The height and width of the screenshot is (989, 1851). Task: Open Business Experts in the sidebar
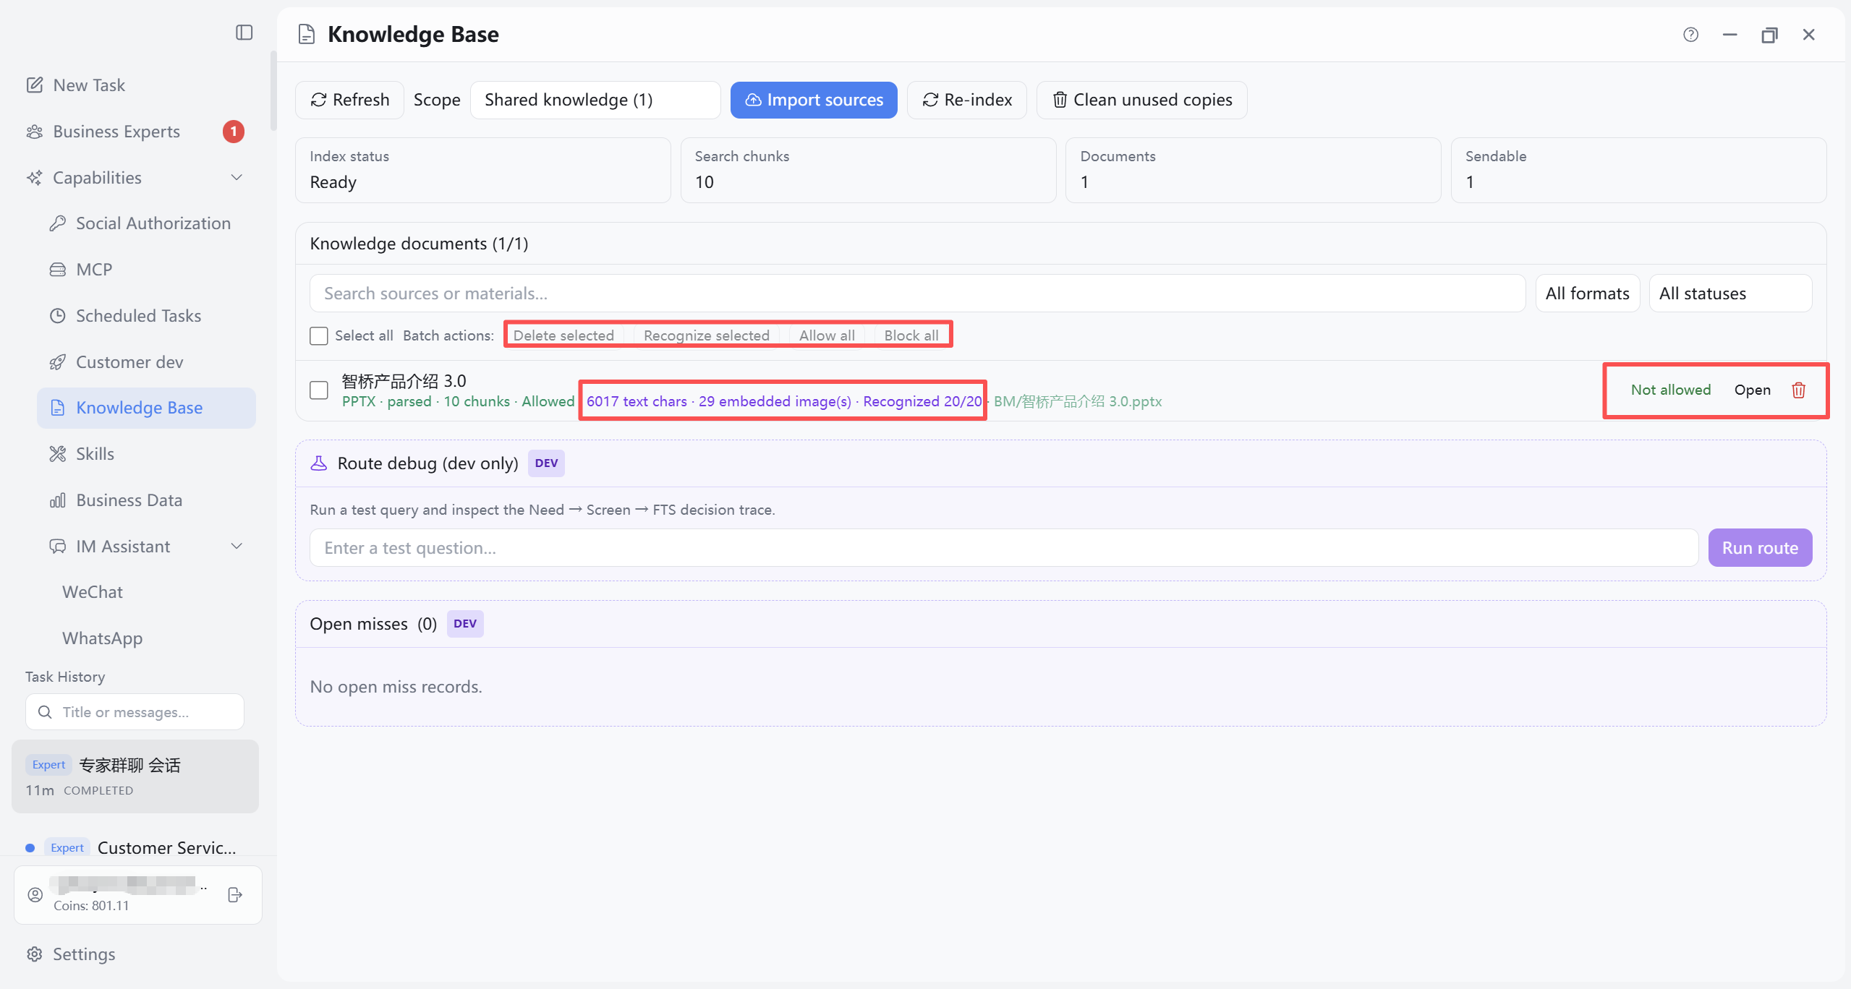116,132
